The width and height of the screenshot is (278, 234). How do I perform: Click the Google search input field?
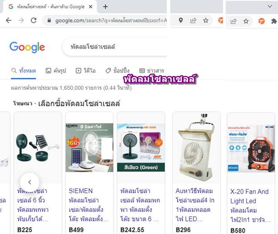(114, 47)
